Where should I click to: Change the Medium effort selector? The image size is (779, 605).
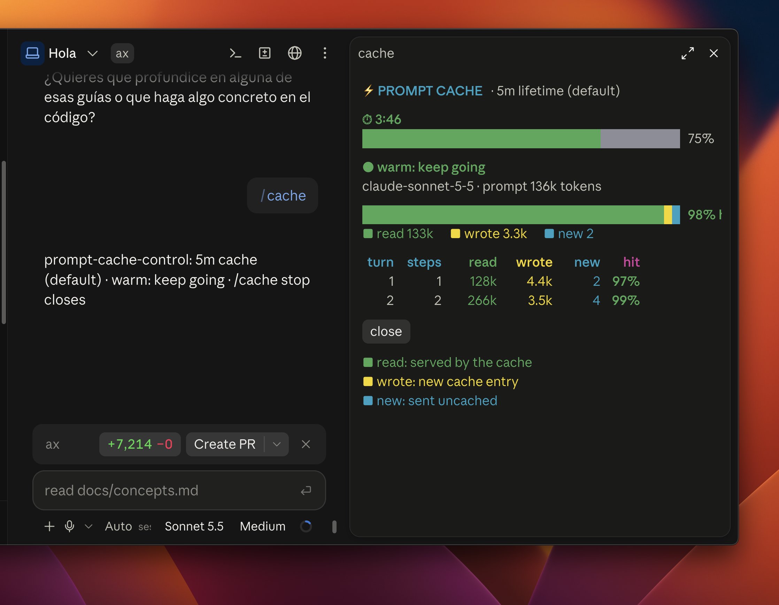(x=263, y=526)
